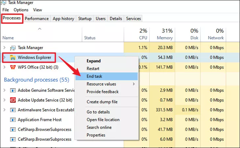
Task: Click the icon of the 6.0 MB CefSharp.BrowserSubprocess
Action: tap(13, 139)
